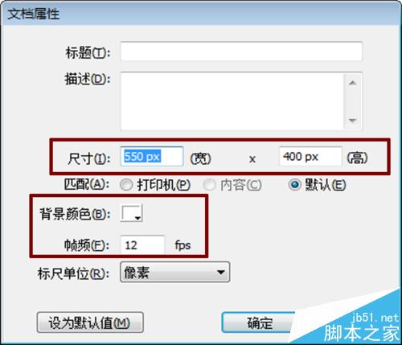Click the 帧频 frame rate field showing 12
Viewport: 402px width, 345px height.
[142, 244]
